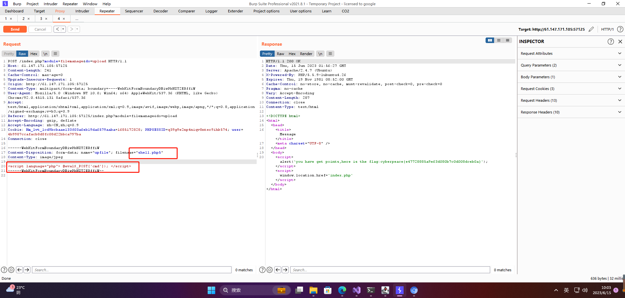Viewport: 625px width, 298px height.
Task: Add new Repeater tab via ellipsis
Action: pyautogui.click(x=77, y=19)
